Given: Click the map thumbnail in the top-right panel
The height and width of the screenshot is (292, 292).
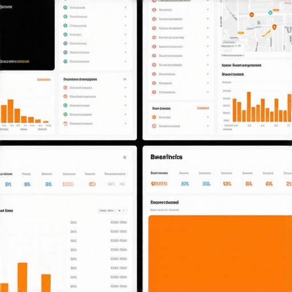Looking at the screenshot, I should click(256, 26).
